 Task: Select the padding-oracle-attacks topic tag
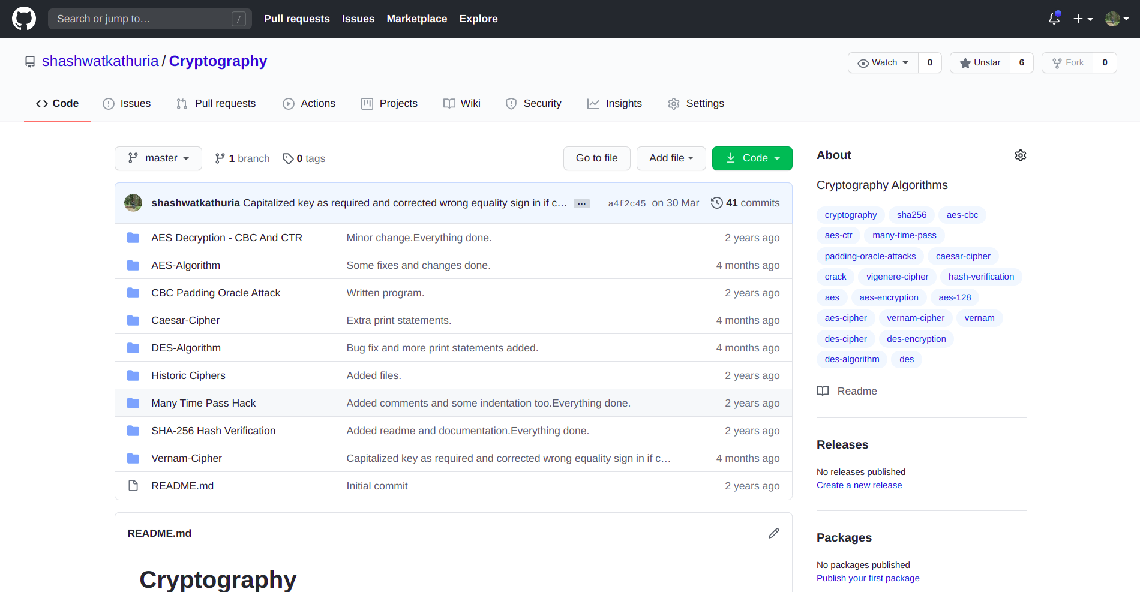(x=870, y=256)
